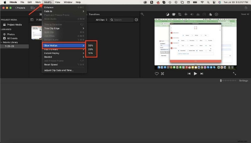The image size is (251, 143).
Task: Open the All Clips filter dropdown
Action: click(x=101, y=20)
